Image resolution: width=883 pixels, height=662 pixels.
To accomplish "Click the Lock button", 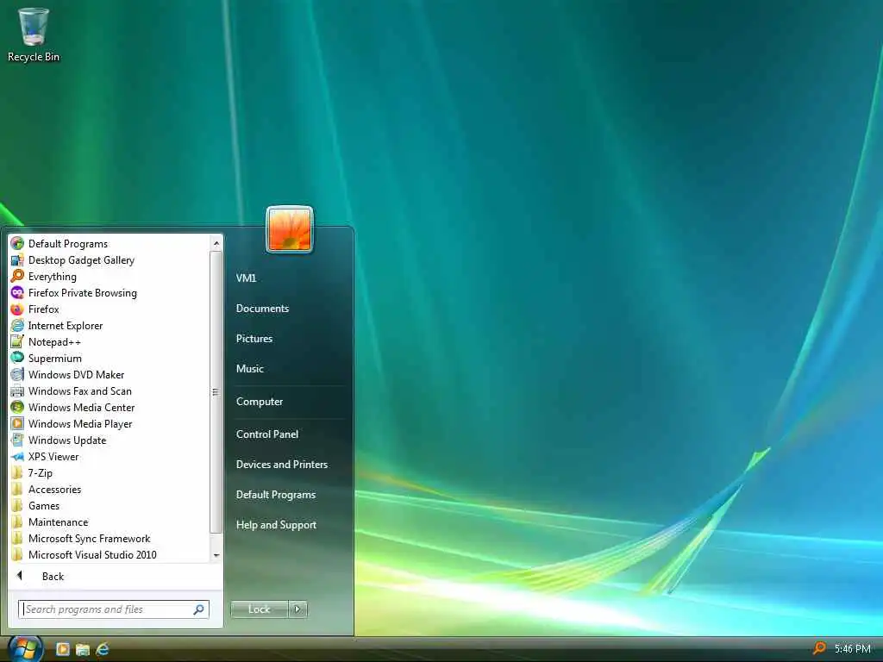I will (x=260, y=609).
